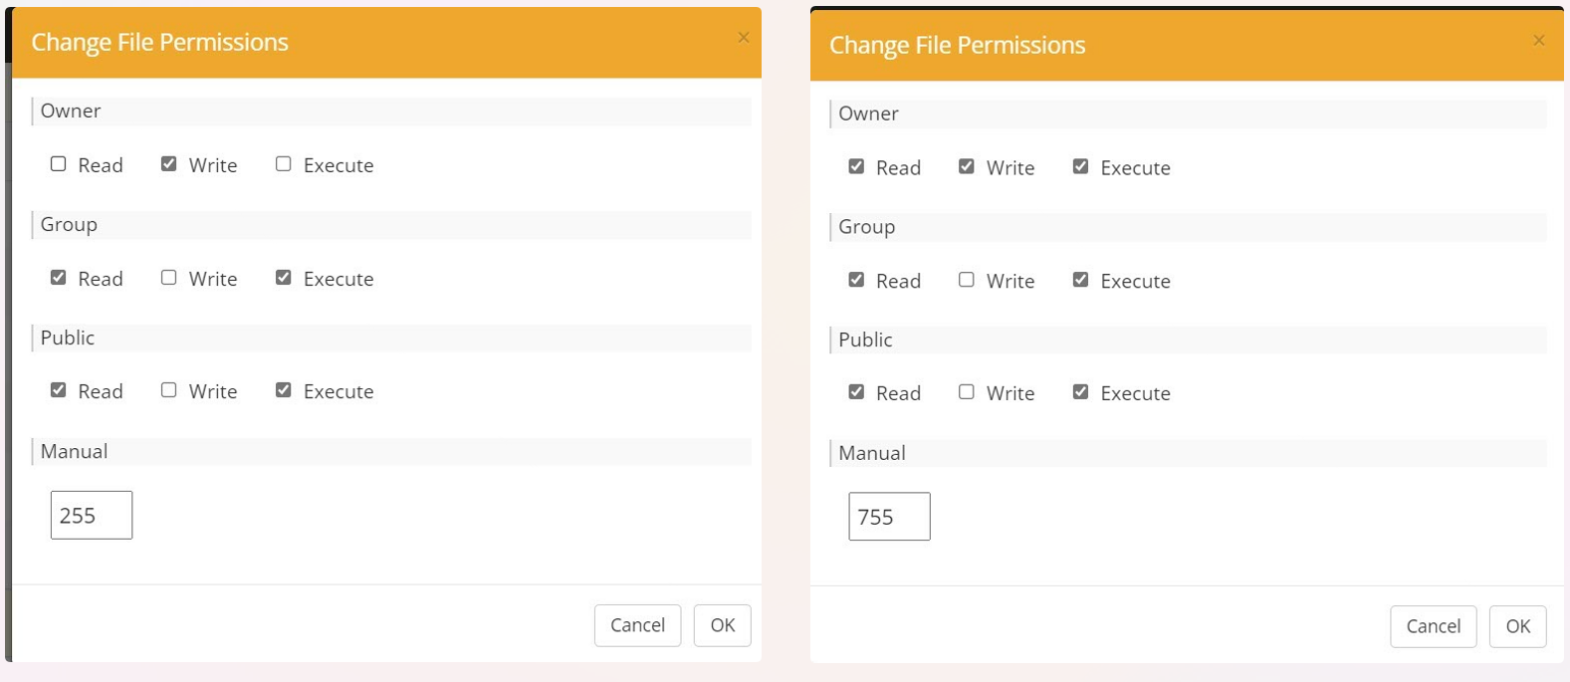Screen dimensions: 1570x682
Task: Disable Owner Execute in the 755 dialog
Action: point(1080,167)
